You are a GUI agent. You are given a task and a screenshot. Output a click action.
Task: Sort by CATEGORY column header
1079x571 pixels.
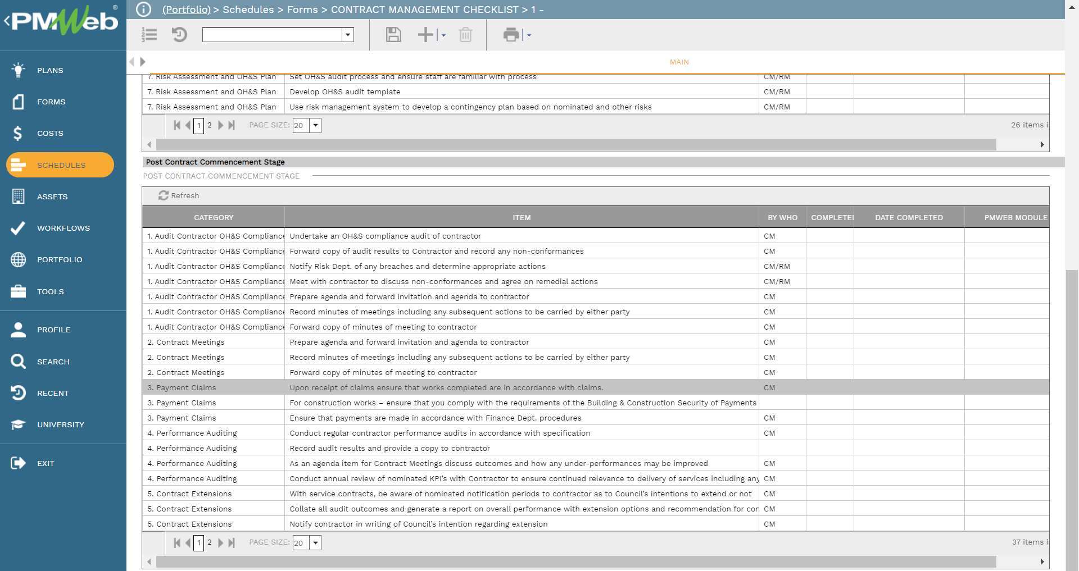214,217
